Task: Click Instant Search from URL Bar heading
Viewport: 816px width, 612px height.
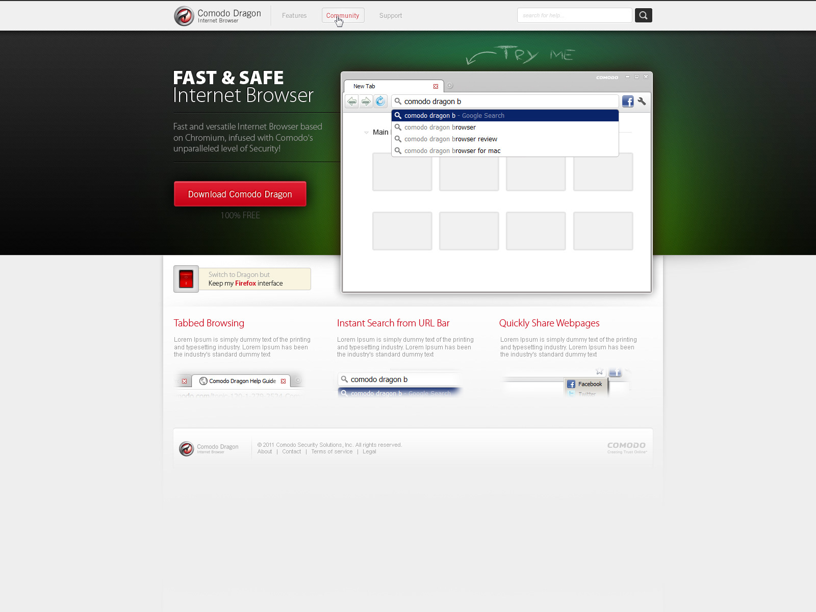Action: coord(393,323)
